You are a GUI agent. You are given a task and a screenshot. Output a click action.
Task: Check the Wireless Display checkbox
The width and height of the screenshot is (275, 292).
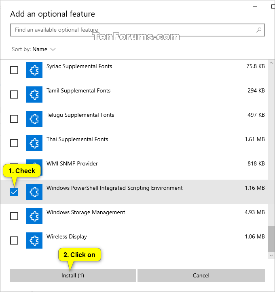(14, 240)
